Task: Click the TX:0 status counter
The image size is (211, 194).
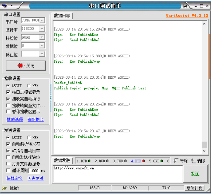Action: coord(166,188)
